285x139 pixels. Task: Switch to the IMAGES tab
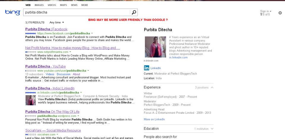click(39, 5)
